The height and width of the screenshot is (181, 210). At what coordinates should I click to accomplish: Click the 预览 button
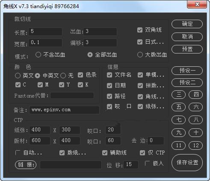187,49
